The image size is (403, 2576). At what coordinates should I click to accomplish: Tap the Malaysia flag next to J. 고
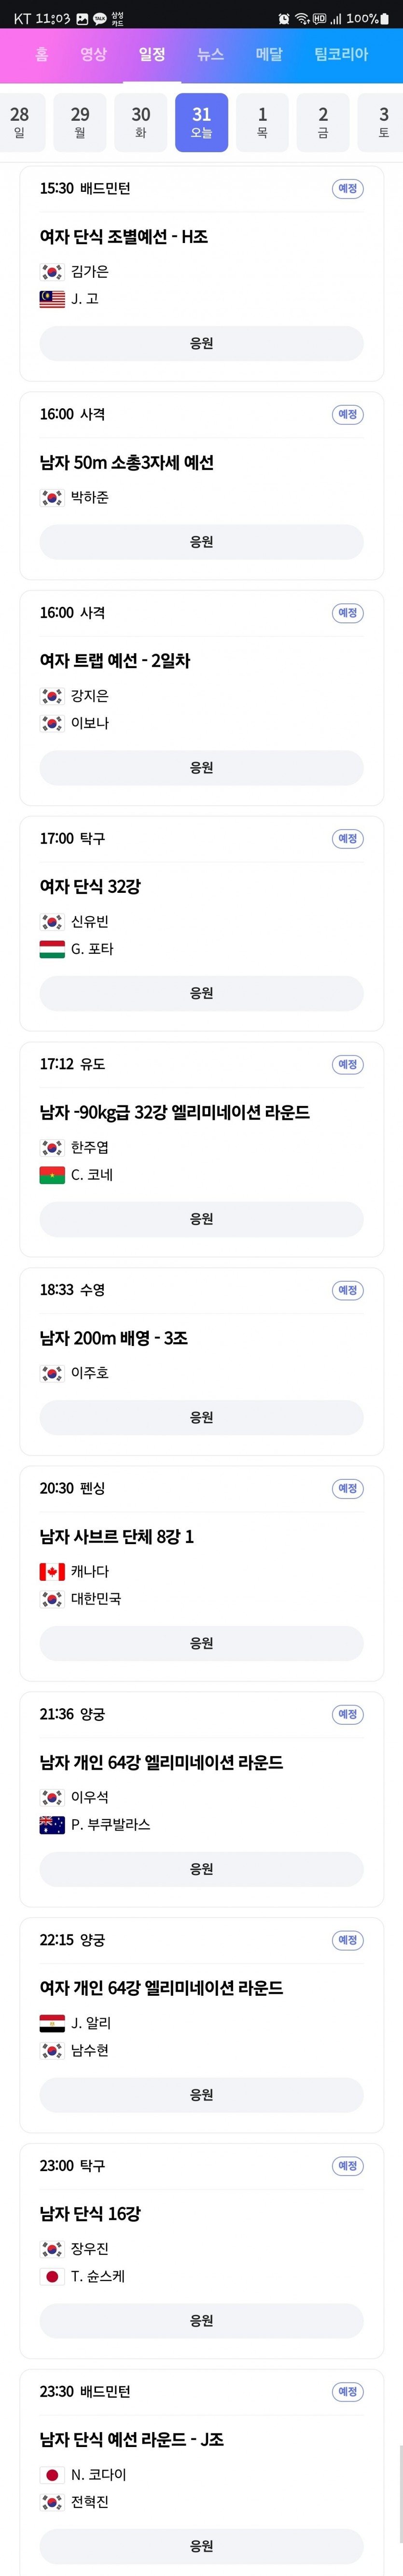(x=52, y=299)
